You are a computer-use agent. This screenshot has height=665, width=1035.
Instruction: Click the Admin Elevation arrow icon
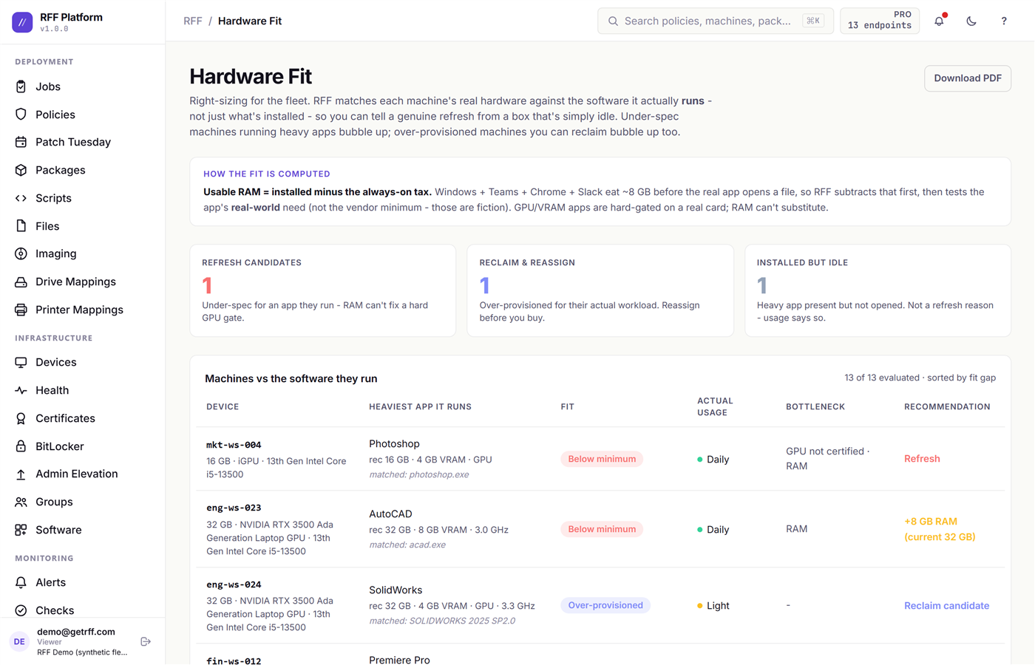click(x=21, y=474)
